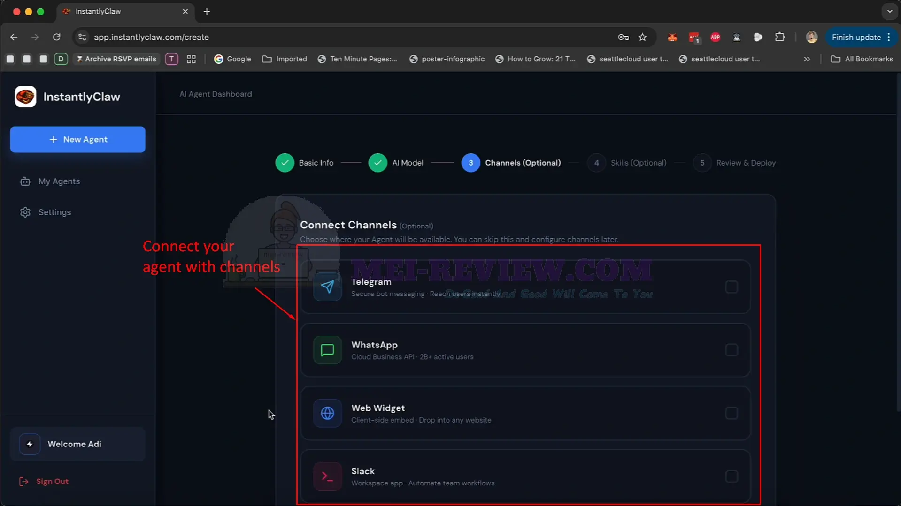901x506 pixels.
Task: Click the Settings gear icon in sidebar
Action: 25,212
